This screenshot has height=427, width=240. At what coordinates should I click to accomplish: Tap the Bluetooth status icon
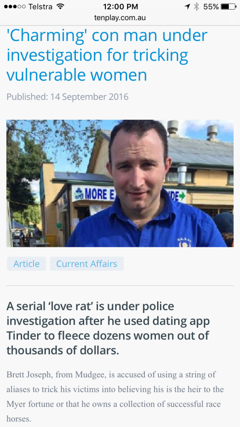196,7
